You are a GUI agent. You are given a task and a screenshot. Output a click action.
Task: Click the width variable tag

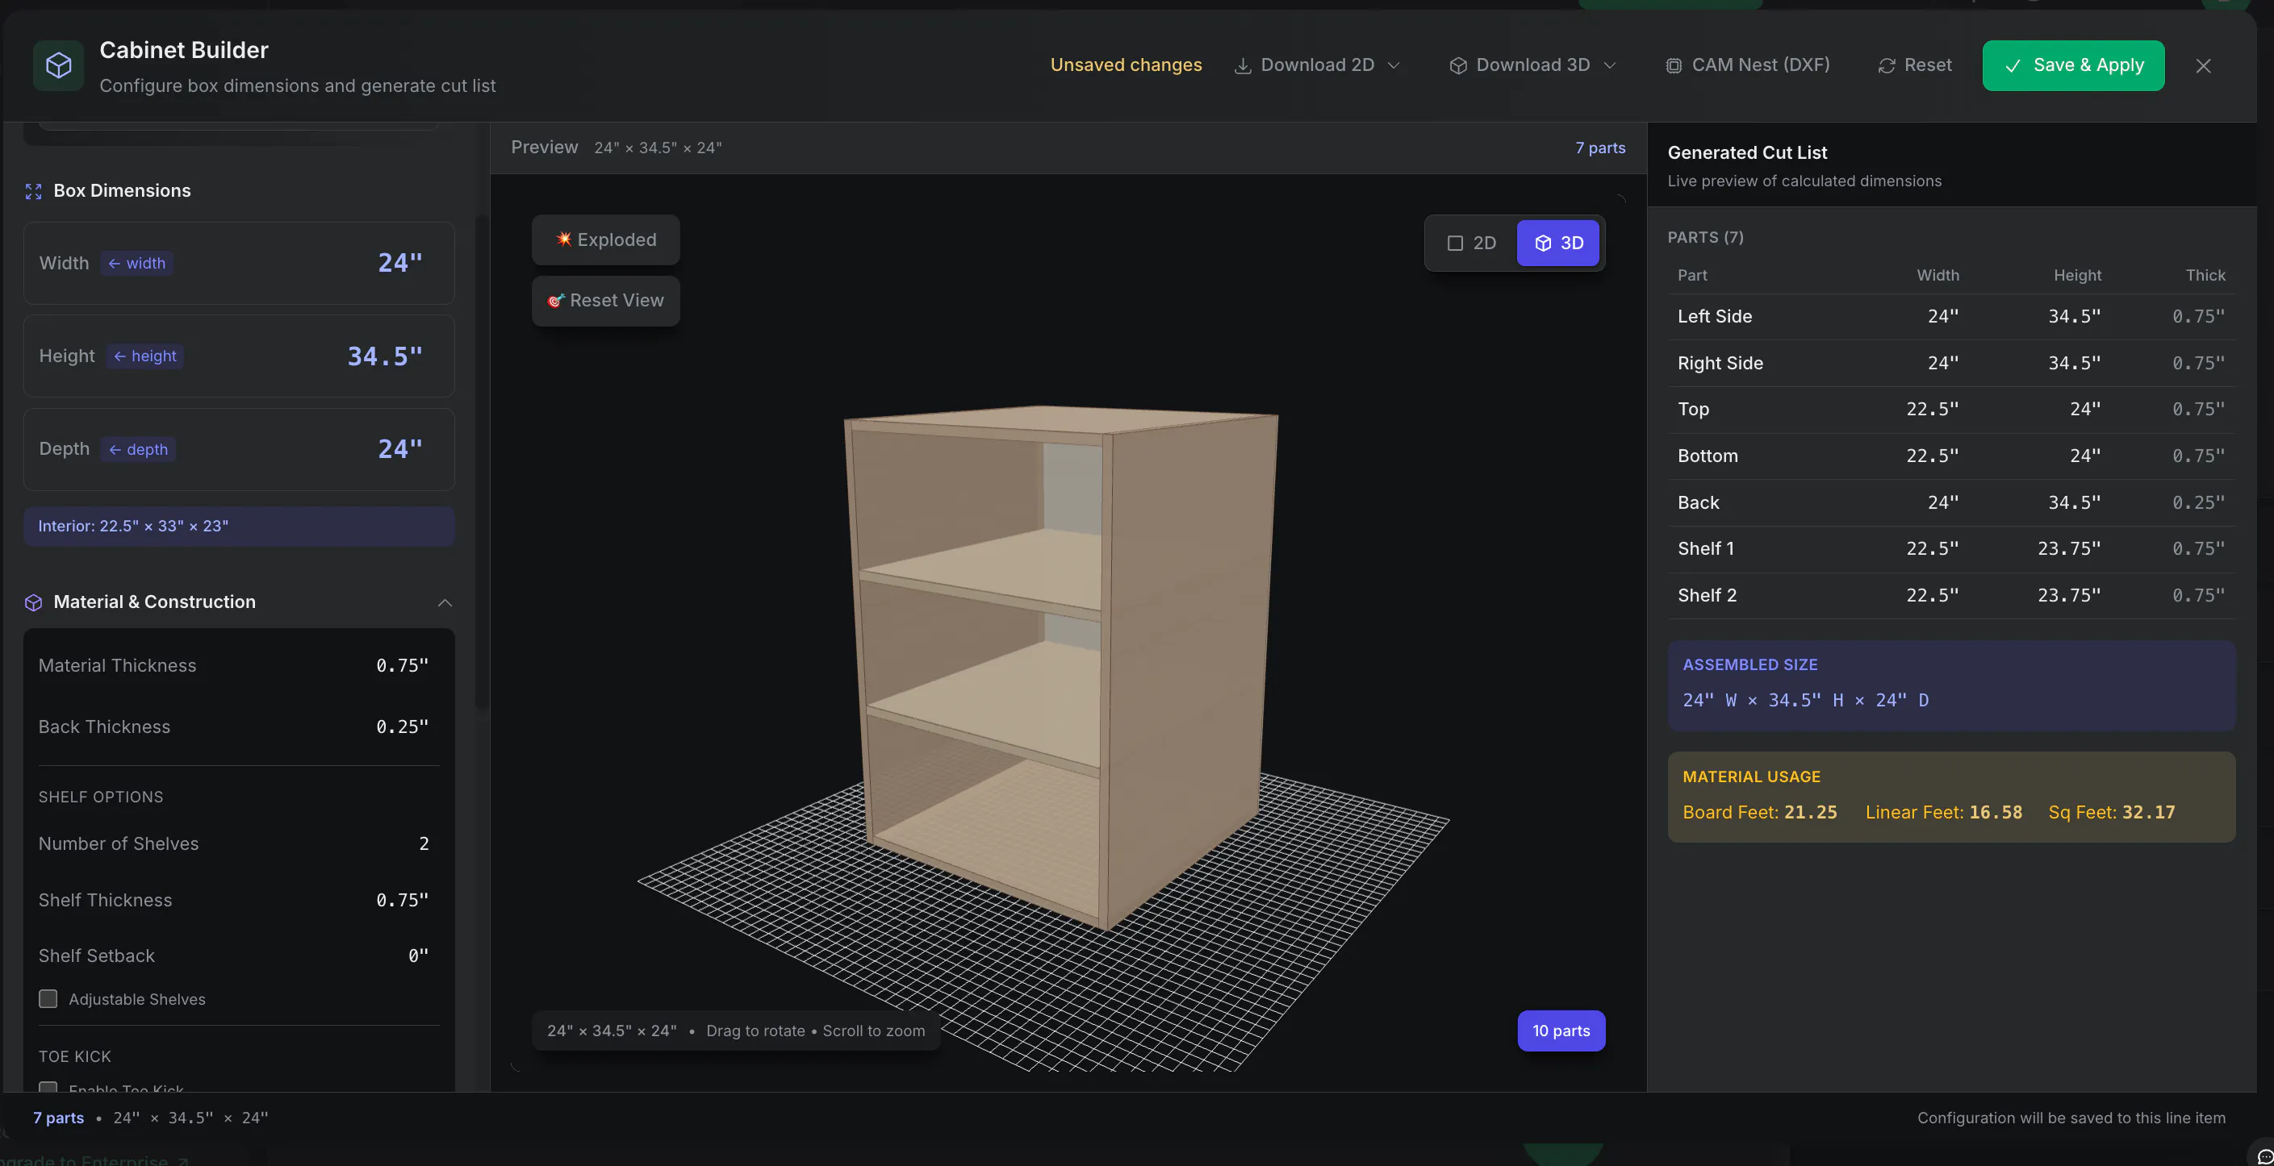point(137,263)
